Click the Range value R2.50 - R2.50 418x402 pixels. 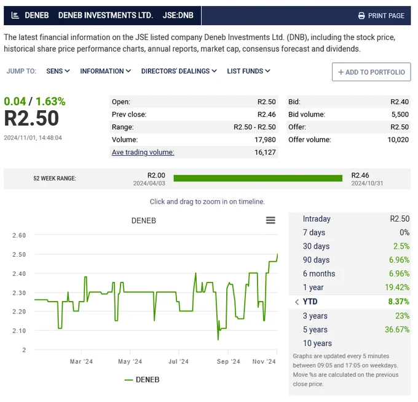click(x=254, y=127)
